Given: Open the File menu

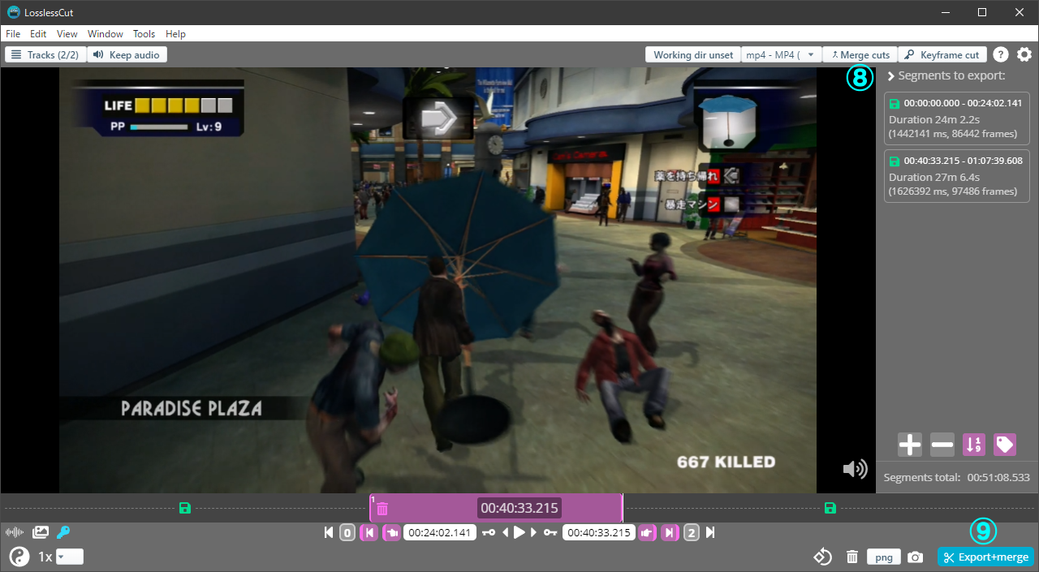Looking at the screenshot, I should (x=13, y=34).
